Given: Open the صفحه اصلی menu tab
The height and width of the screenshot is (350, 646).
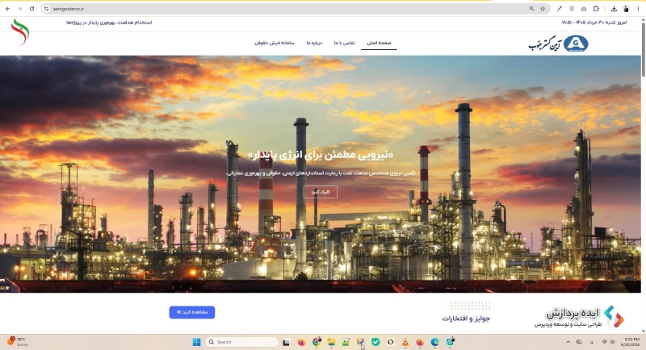Looking at the screenshot, I should 379,43.
